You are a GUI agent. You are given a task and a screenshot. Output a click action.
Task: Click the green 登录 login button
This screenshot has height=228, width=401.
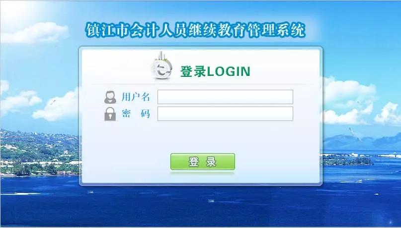coord(203,162)
